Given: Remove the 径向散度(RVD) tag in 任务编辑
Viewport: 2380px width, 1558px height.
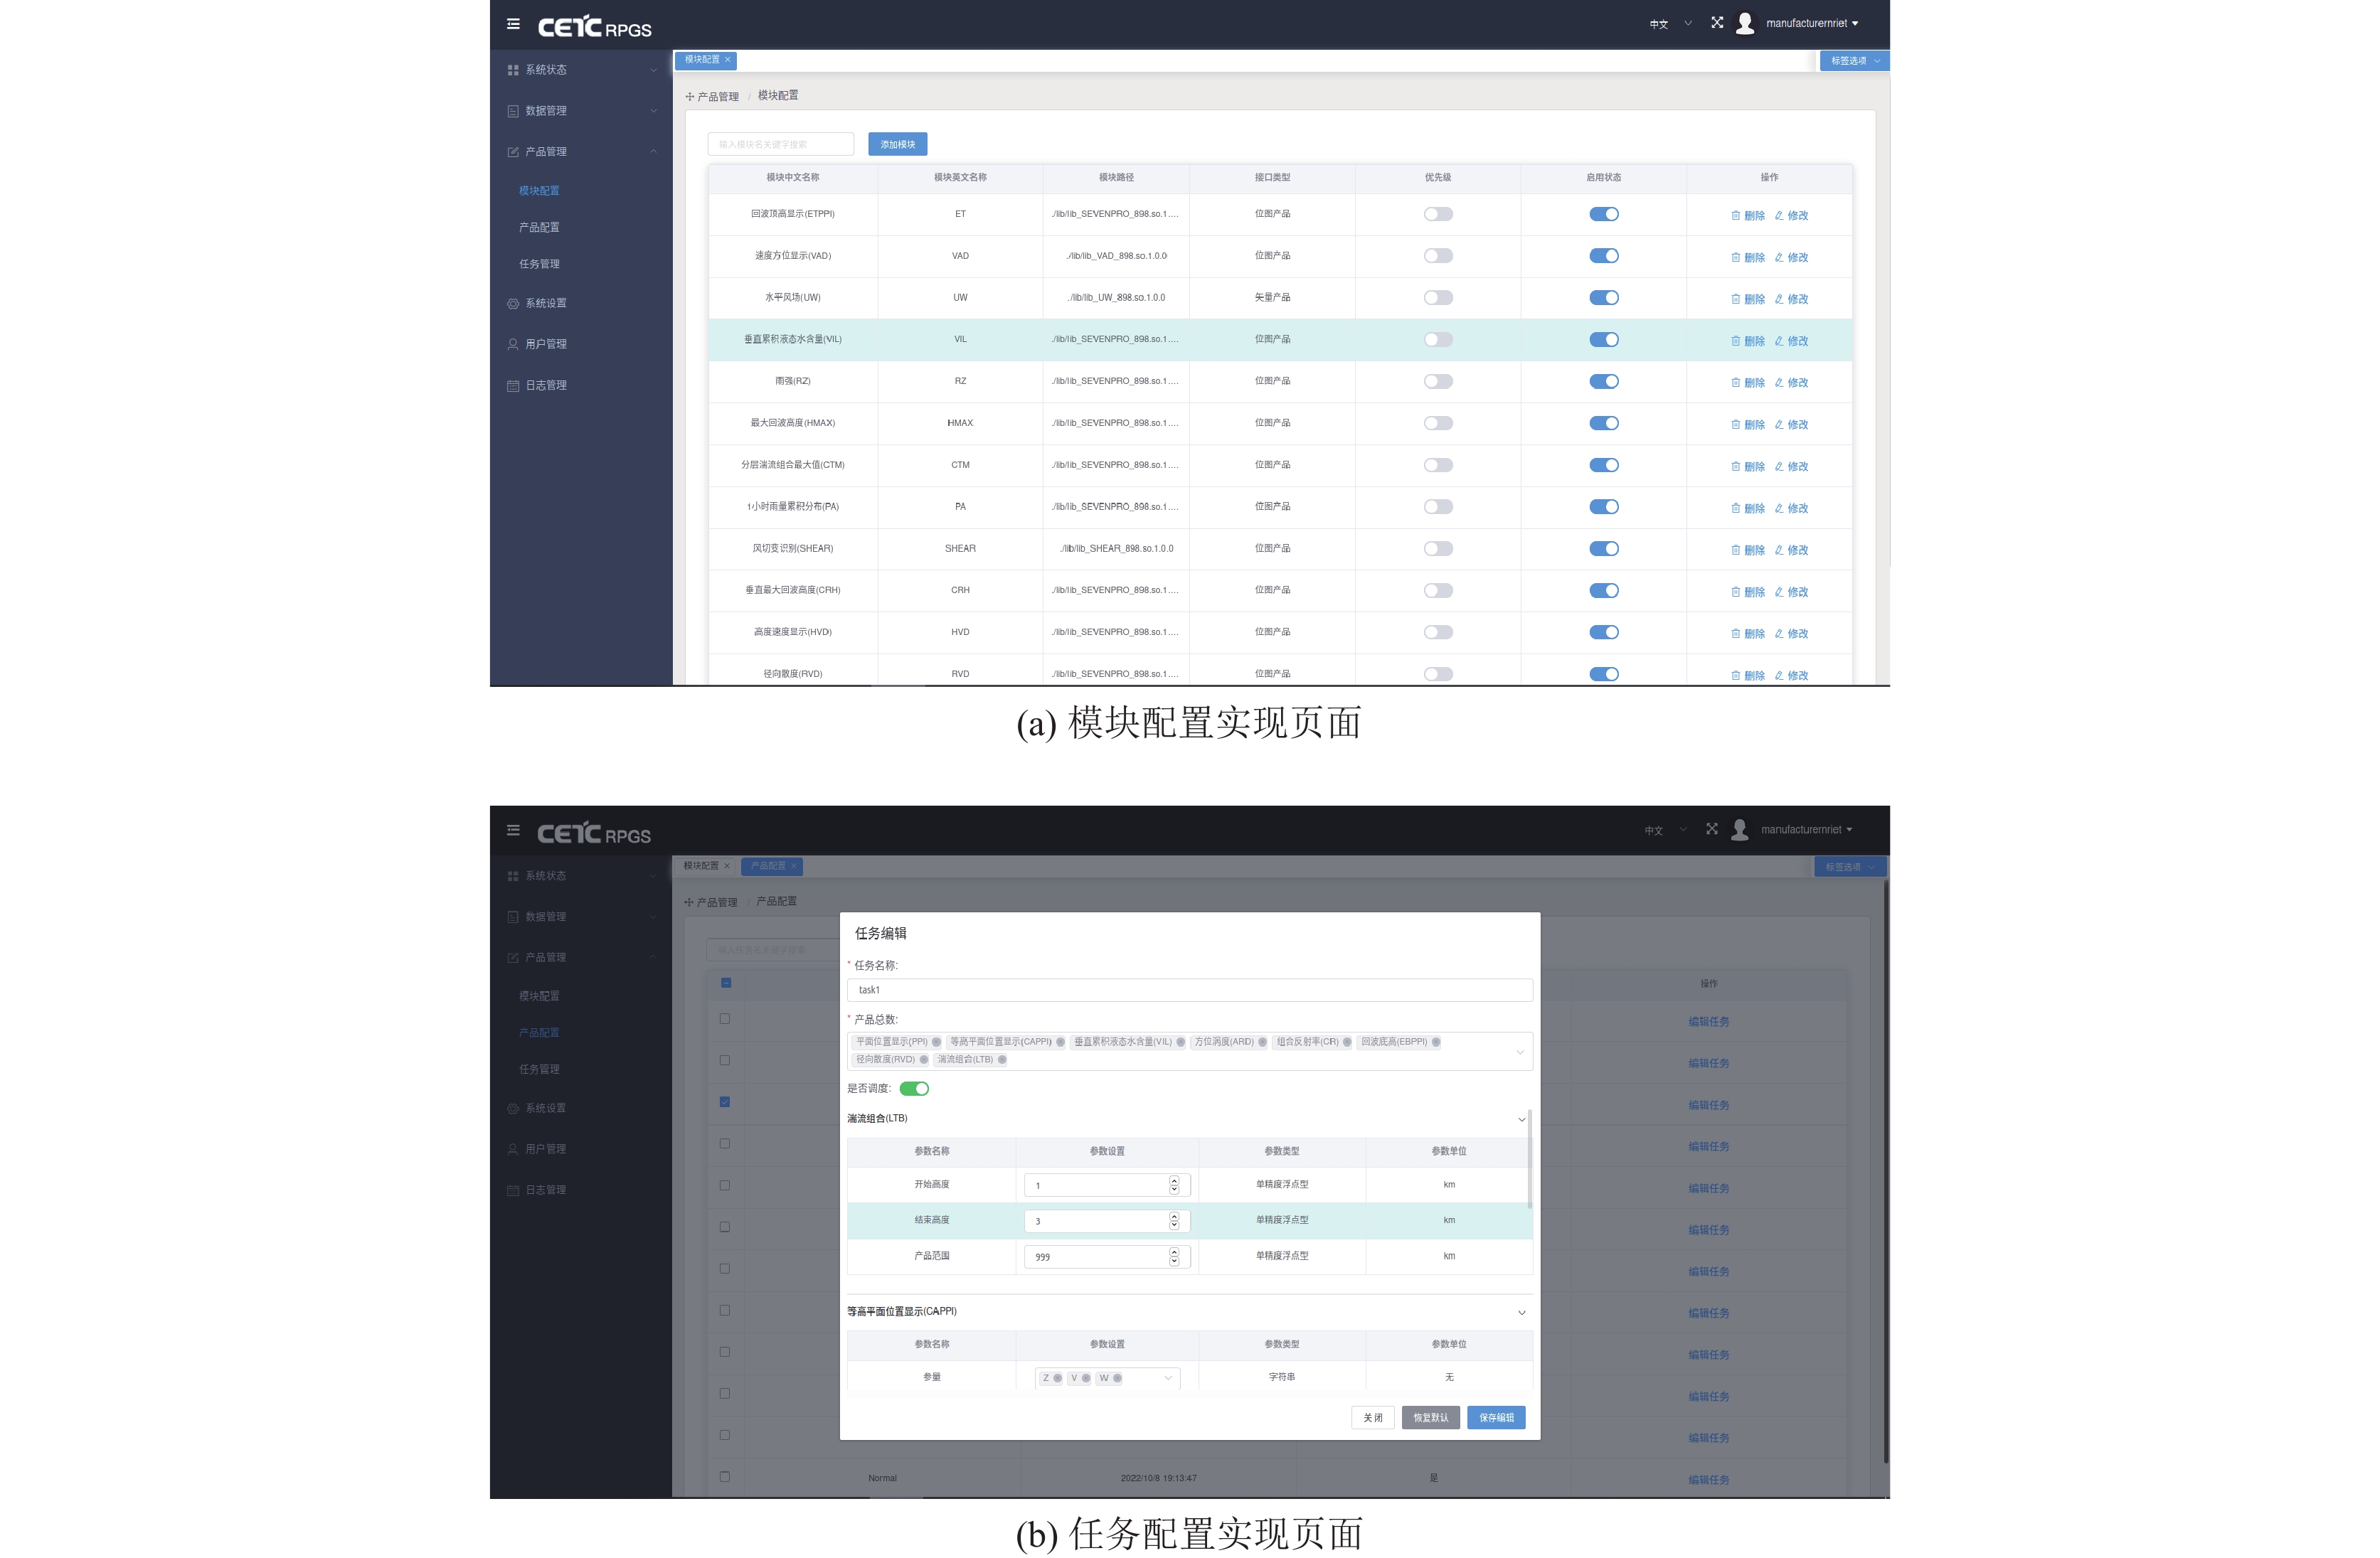Looking at the screenshot, I should tap(924, 1060).
